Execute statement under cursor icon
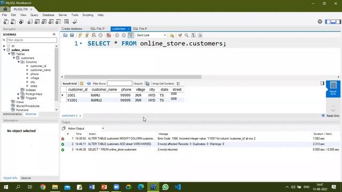342x192 pixels. (87, 35)
